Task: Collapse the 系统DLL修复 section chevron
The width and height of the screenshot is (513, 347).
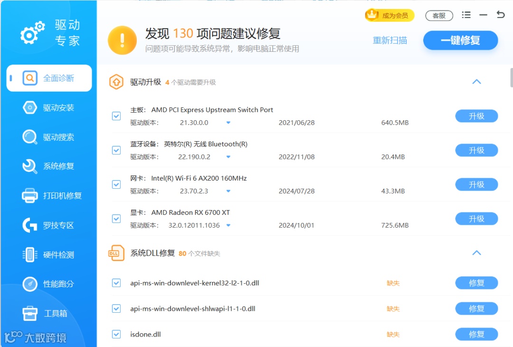Action: pos(477,253)
